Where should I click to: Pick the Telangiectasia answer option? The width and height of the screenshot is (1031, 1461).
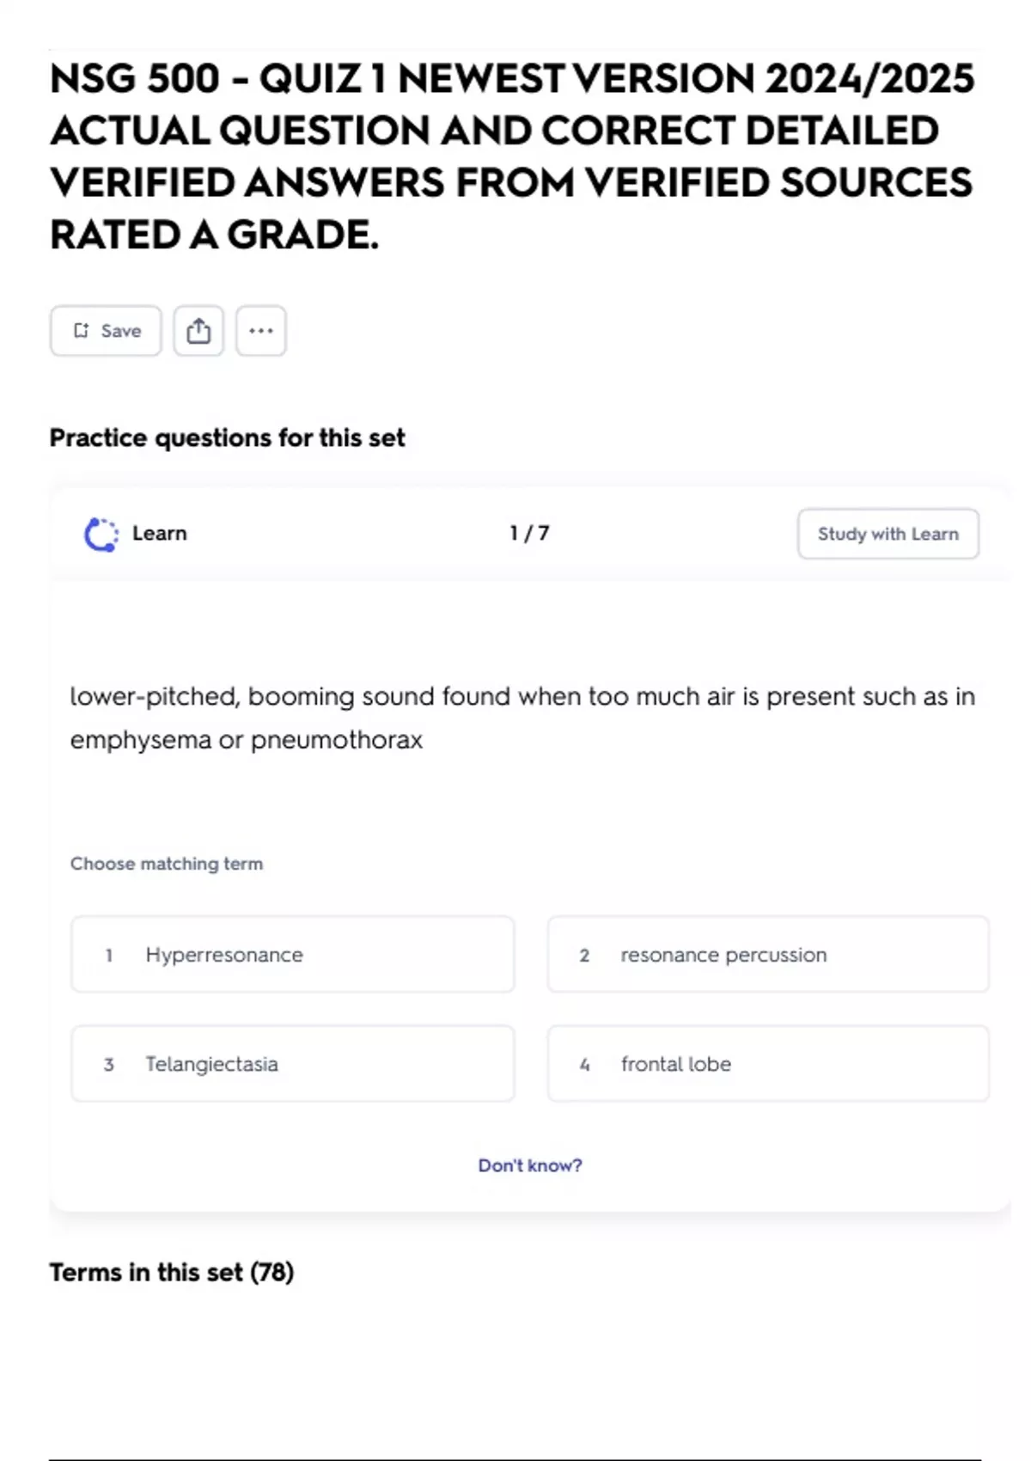click(x=292, y=1064)
